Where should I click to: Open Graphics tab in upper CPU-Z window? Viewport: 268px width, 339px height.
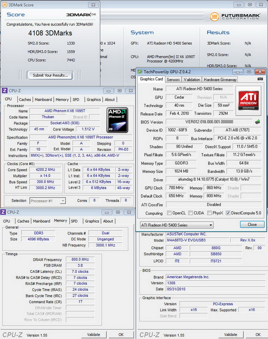pyautogui.click(x=94, y=100)
